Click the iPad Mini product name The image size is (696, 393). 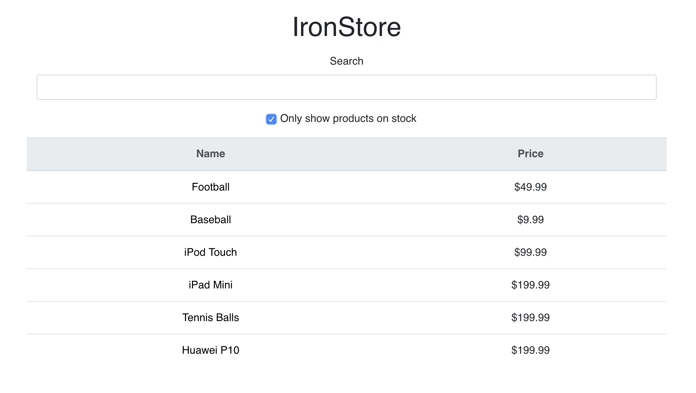(x=210, y=285)
